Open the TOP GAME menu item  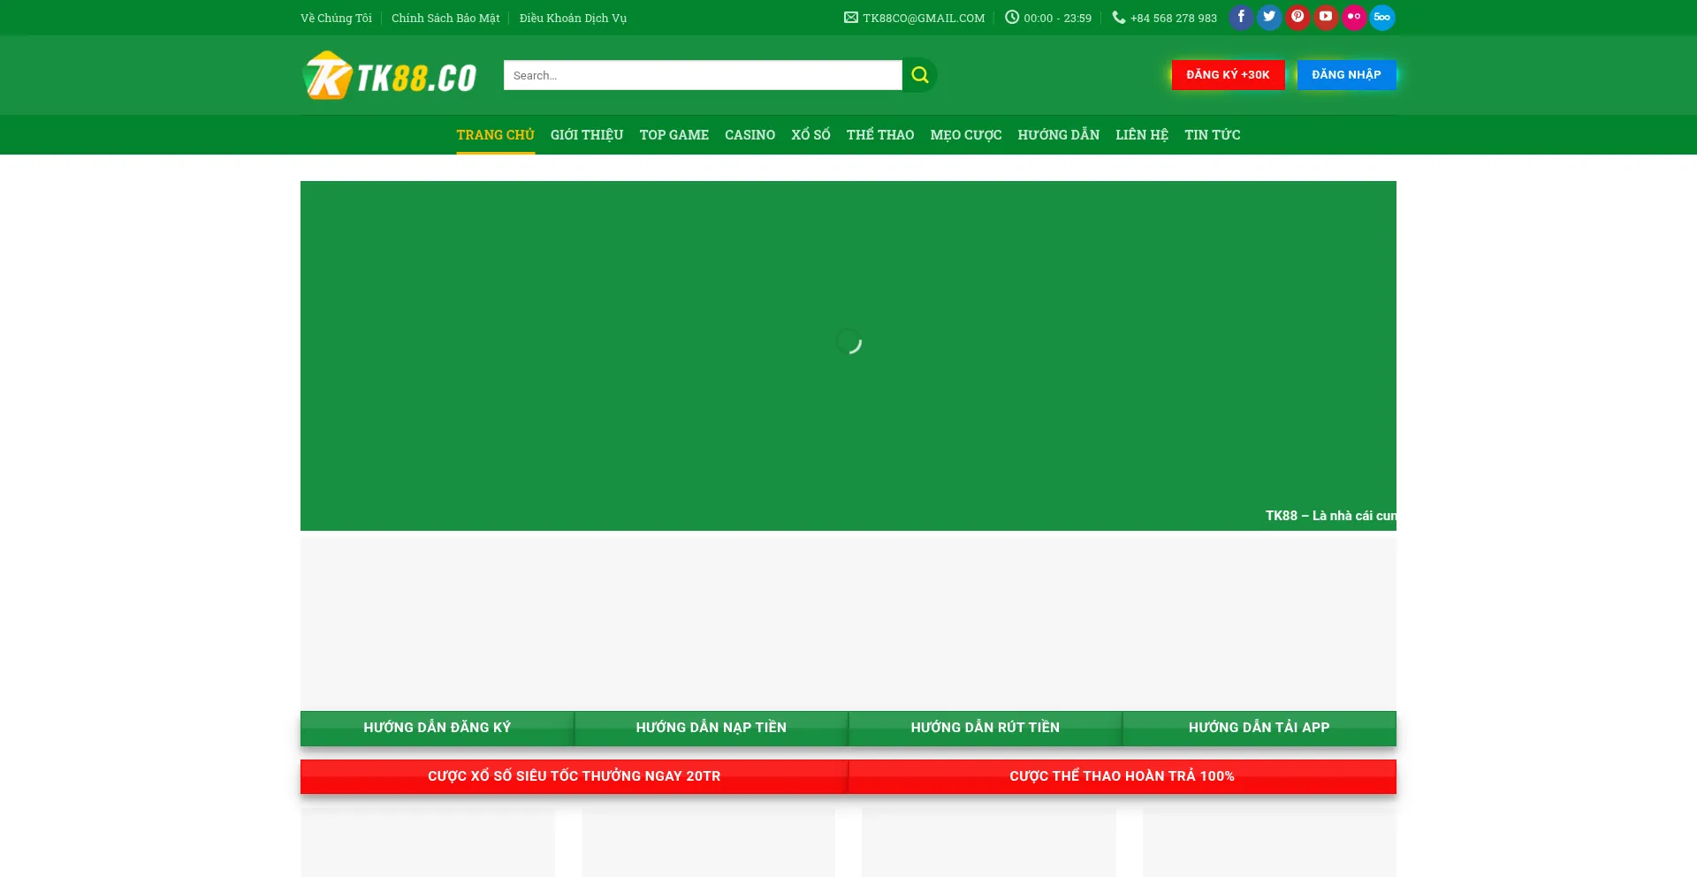[x=673, y=135]
